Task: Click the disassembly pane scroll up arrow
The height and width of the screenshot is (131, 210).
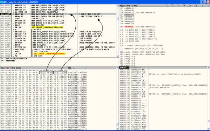Action: 118,6
